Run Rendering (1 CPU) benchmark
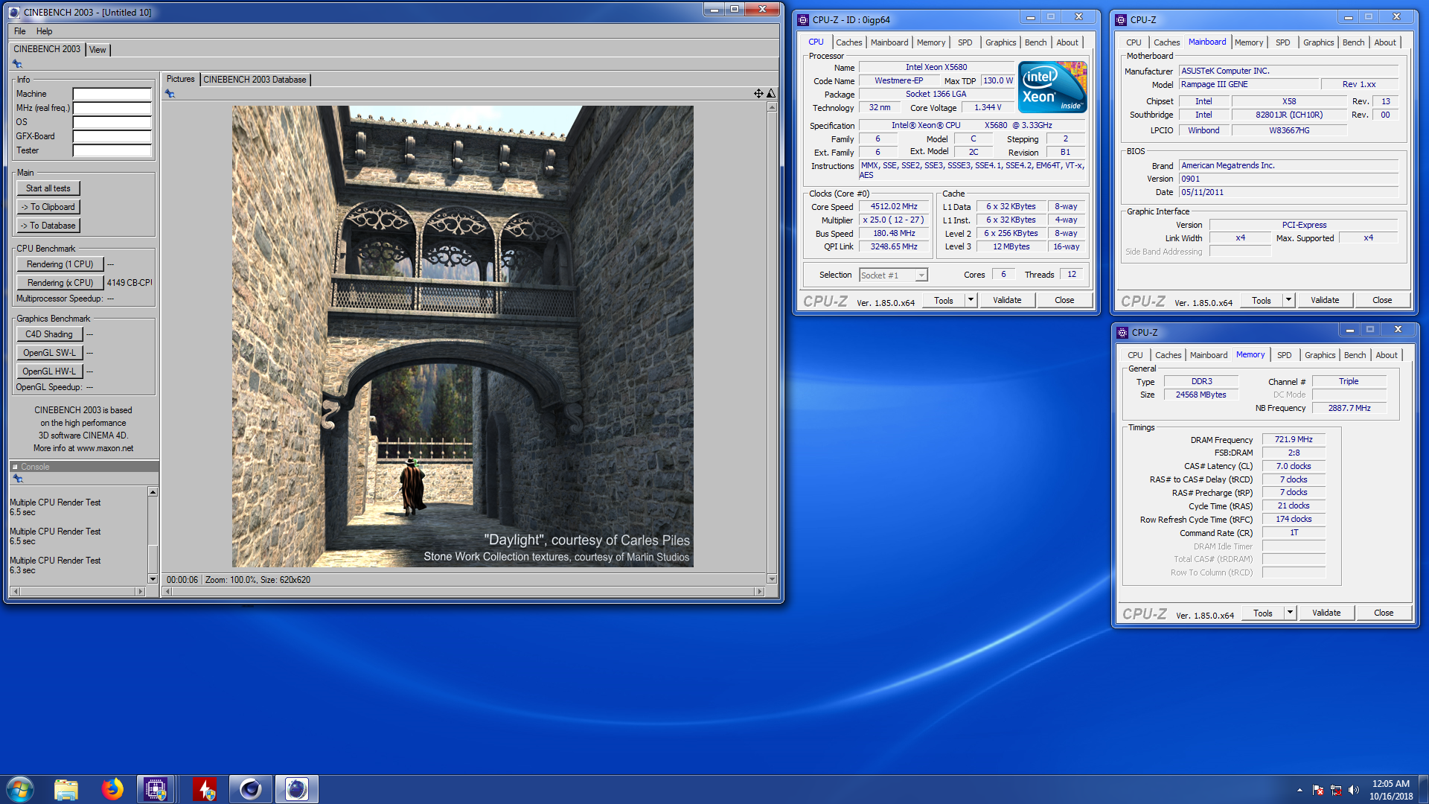 pyautogui.click(x=60, y=264)
